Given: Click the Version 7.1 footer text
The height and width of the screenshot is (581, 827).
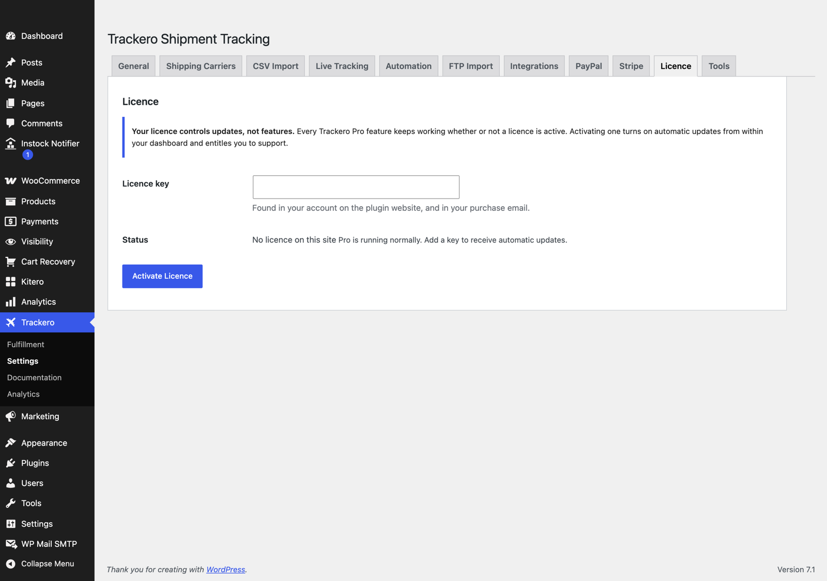Looking at the screenshot, I should (x=796, y=570).
